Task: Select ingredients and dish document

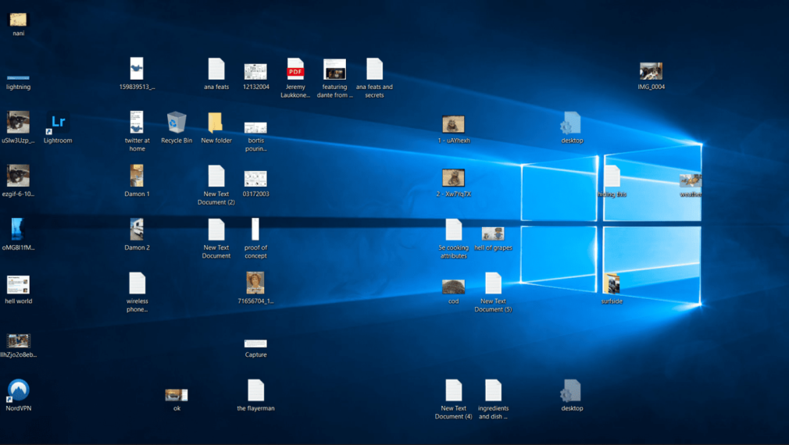Action: 493,399
